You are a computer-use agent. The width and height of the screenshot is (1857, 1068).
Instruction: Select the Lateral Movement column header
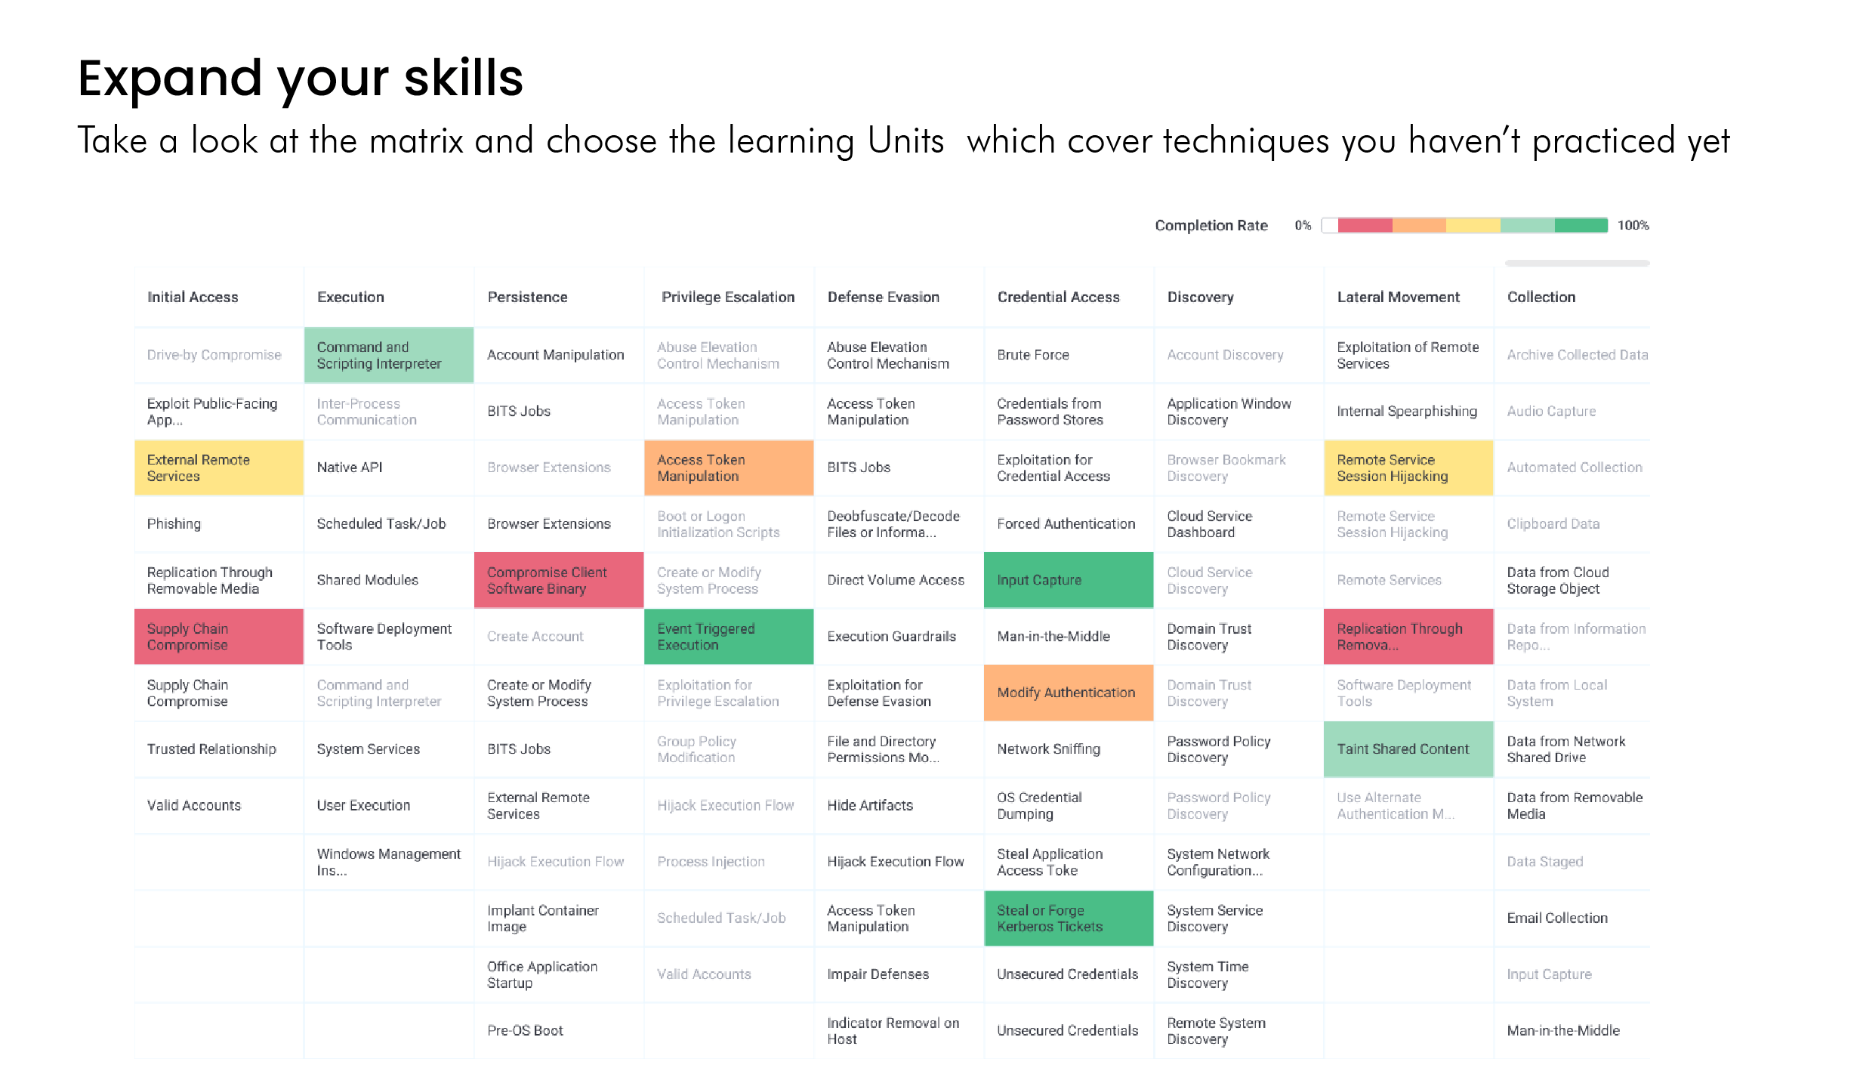pos(1398,297)
